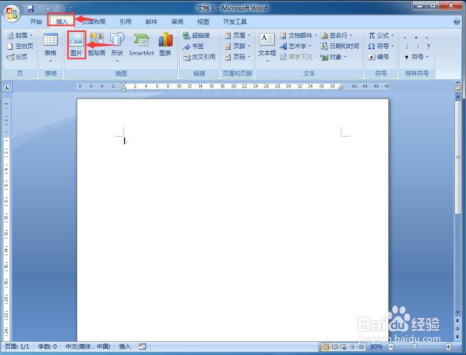Click scroll down arrow on vertical scrollbar

(458, 313)
